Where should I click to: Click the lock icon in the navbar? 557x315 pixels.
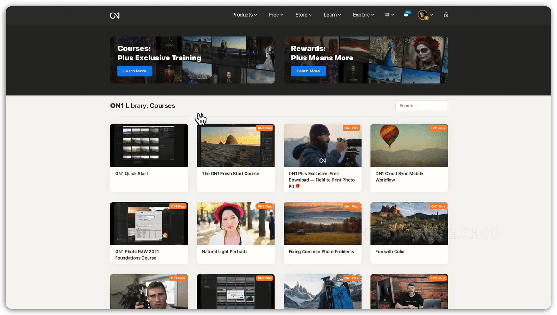pyautogui.click(x=446, y=15)
